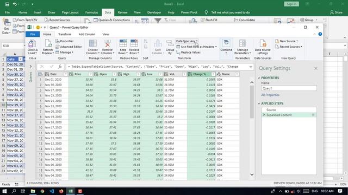Click the Group By icon
The height and width of the screenshot is (195, 348).
tap(170, 43)
